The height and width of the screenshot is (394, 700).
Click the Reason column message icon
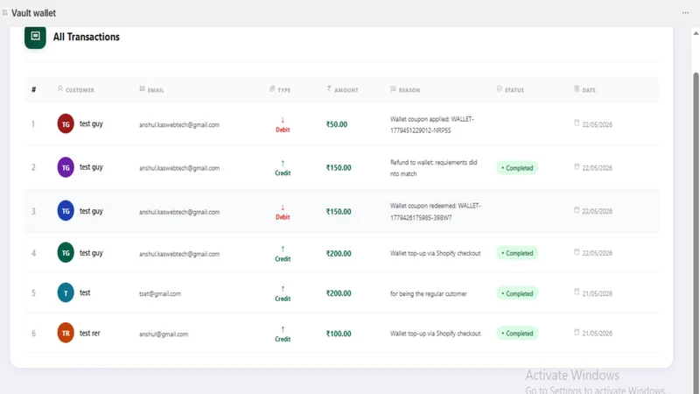[x=393, y=89]
